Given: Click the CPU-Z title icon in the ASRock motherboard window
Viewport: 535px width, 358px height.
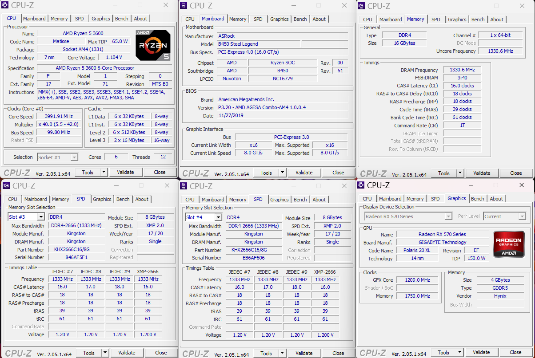Looking at the screenshot, I should [184, 5].
